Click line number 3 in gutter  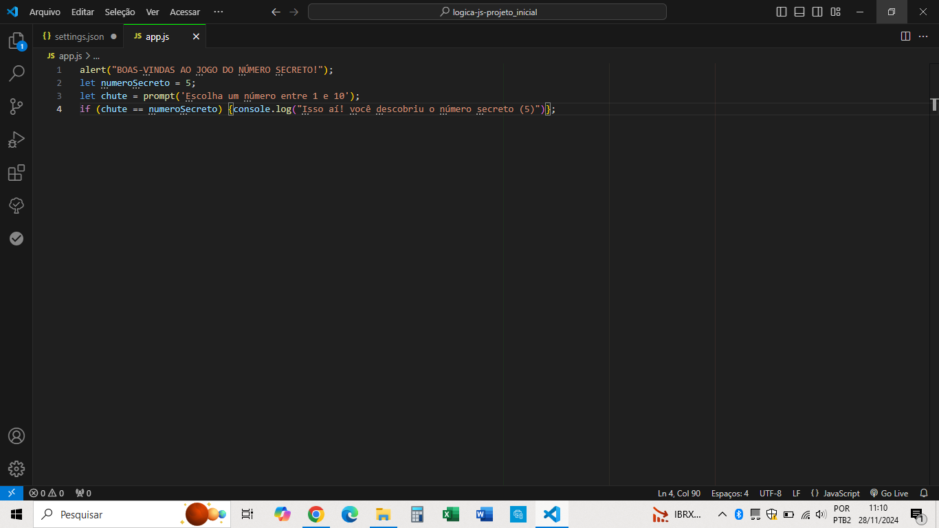point(59,96)
